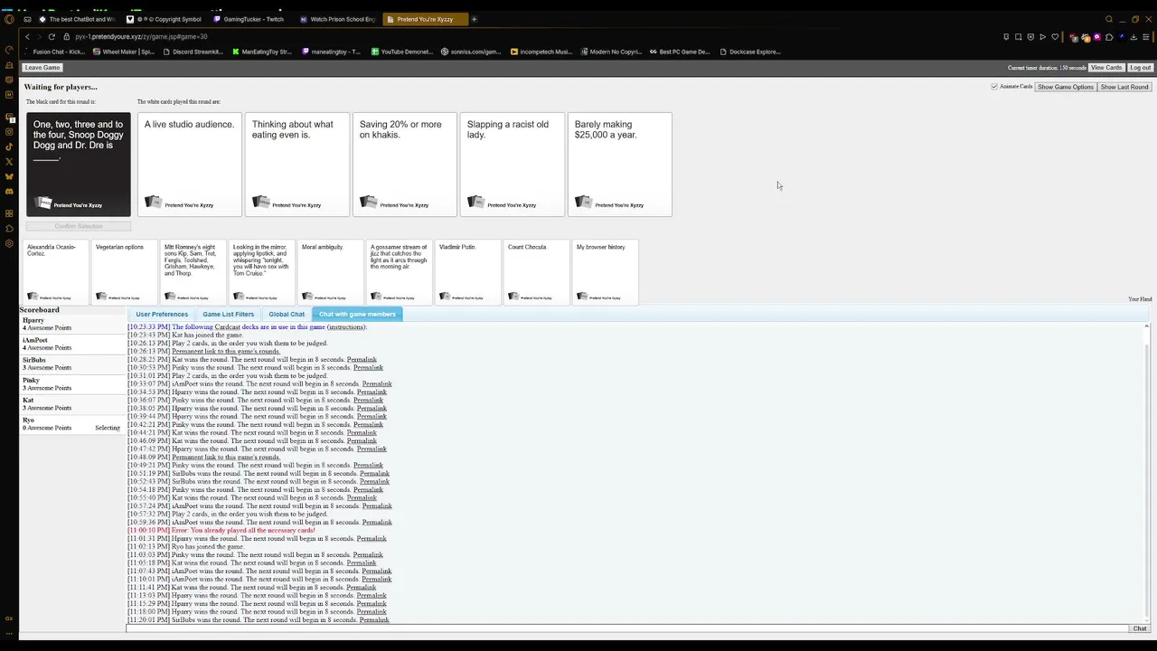Open the Fusion Chat - Kick bookmark

[x=55, y=52]
